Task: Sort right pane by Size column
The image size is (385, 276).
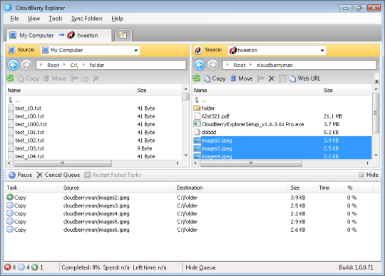Action: (x=346, y=91)
